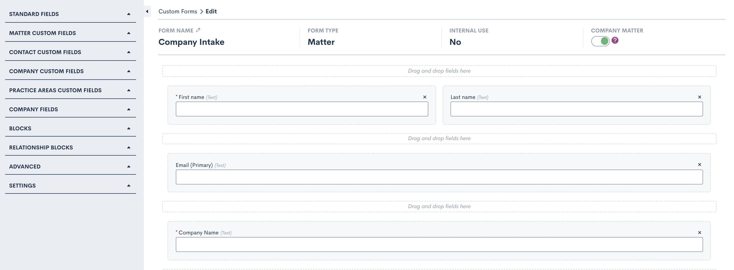The height and width of the screenshot is (270, 734).
Task: Remove the Last name field
Action: pos(699,97)
